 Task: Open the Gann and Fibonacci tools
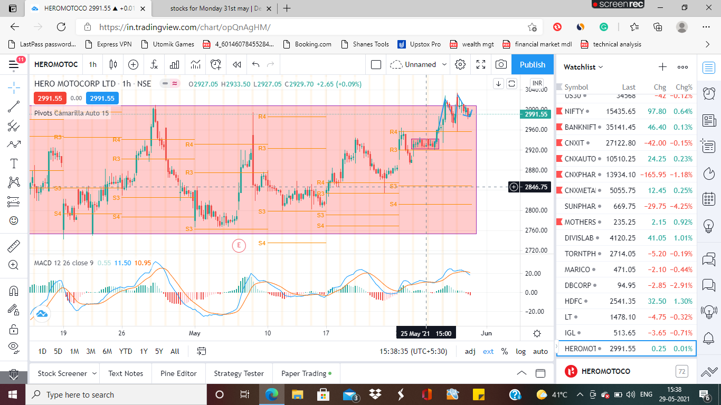coord(14,125)
